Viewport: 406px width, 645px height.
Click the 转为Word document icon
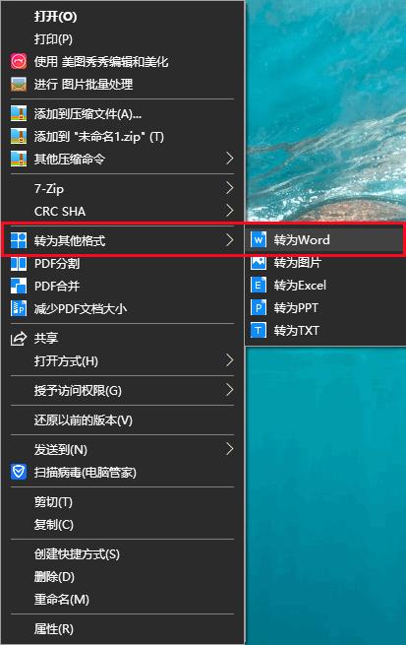(x=259, y=239)
